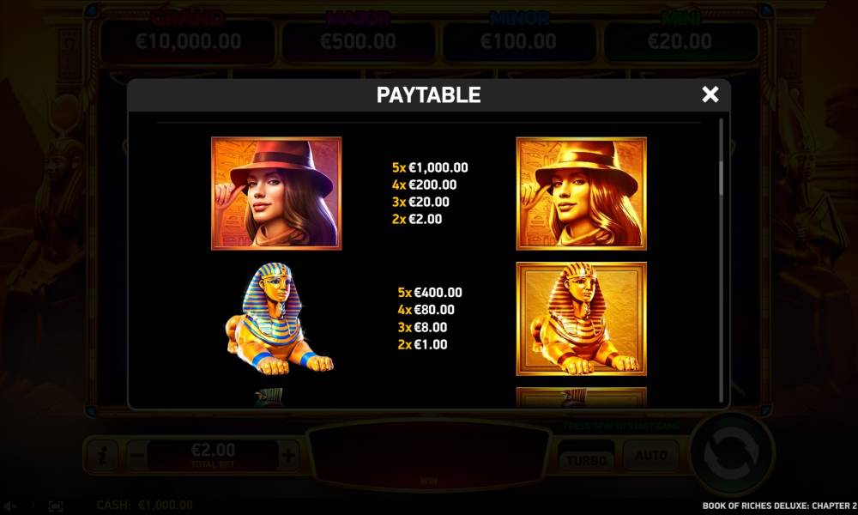
Task: Click the golden woman explorer symbol
Action: [581, 193]
